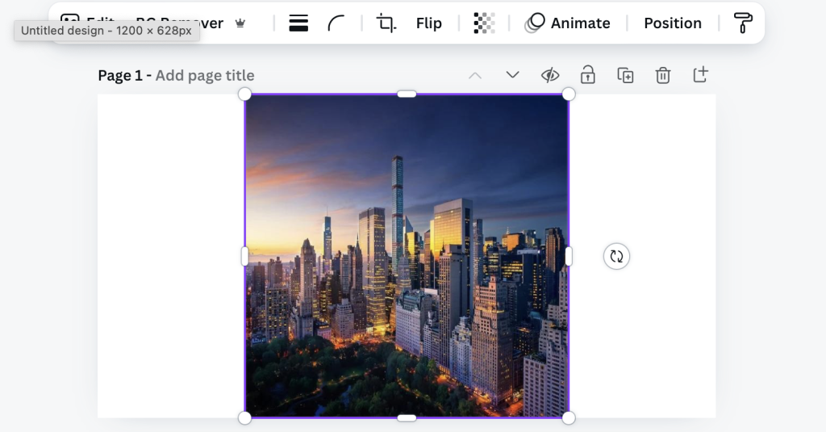Delete the page with the trash icon
826x432 pixels.
tap(662, 75)
